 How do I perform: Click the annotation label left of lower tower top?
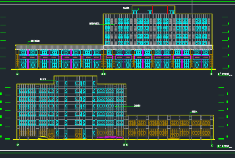coord(43,79)
